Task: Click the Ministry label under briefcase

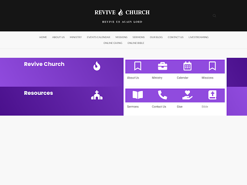Action: click(x=157, y=78)
